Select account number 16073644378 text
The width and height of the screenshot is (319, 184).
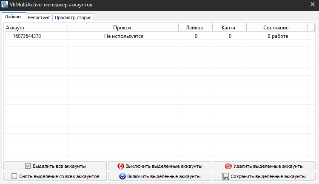(x=27, y=36)
